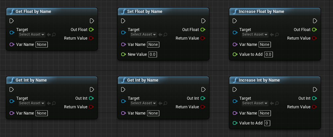The image size is (333, 137).
Task: Click New Value pin on Set Float by Name
Action: (x=124, y=54)
